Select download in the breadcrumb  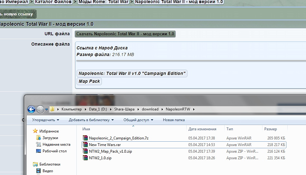point(150,109)
